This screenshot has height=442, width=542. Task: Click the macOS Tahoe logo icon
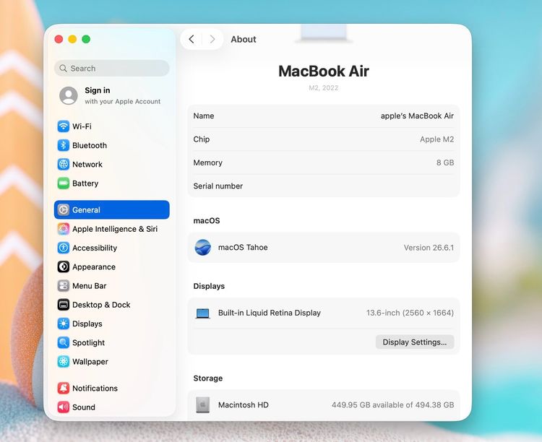(x=203, y=248)
